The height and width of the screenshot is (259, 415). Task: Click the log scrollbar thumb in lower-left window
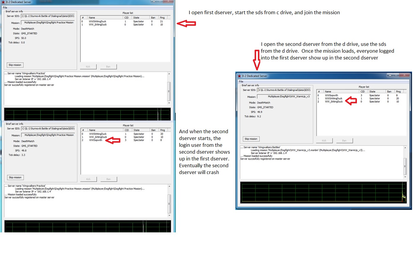(169, 204)
